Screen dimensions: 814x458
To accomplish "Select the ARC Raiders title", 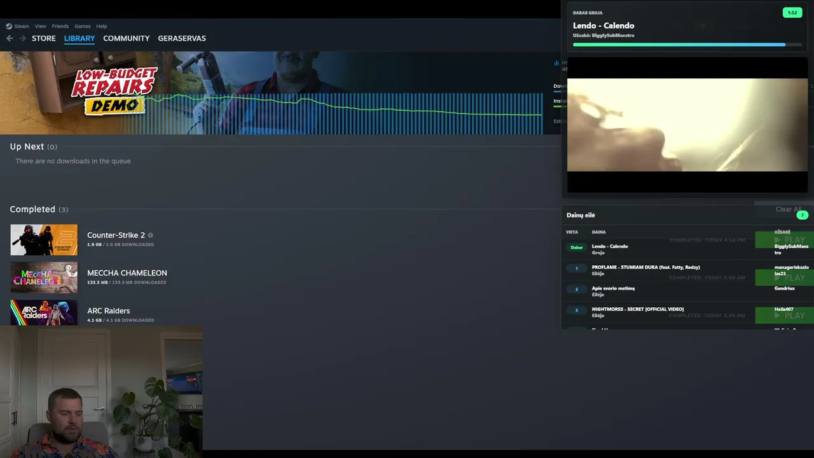I will pos(109,310).
